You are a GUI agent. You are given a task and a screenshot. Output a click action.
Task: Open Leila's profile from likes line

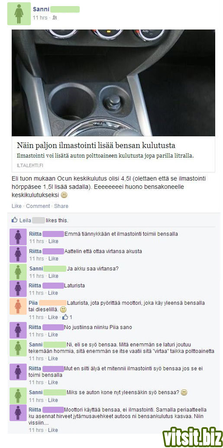point(25,221)
